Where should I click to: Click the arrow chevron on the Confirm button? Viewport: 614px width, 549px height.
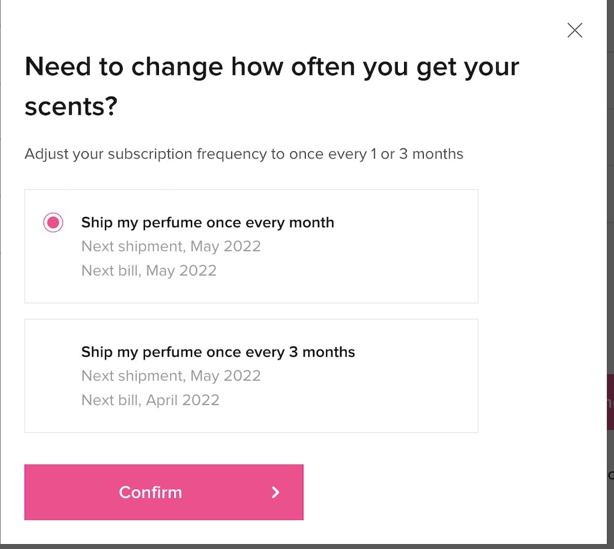tap(276, 492)
